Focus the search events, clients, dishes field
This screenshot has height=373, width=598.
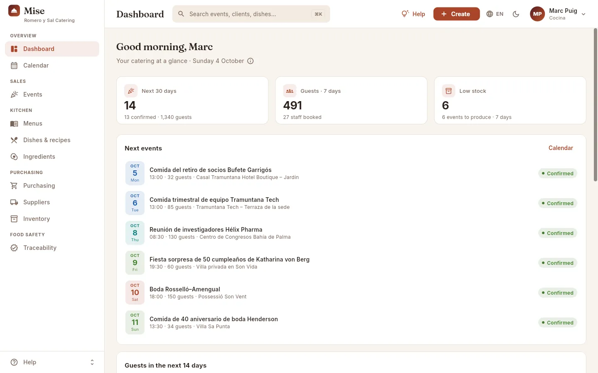(x=251, y=14)
